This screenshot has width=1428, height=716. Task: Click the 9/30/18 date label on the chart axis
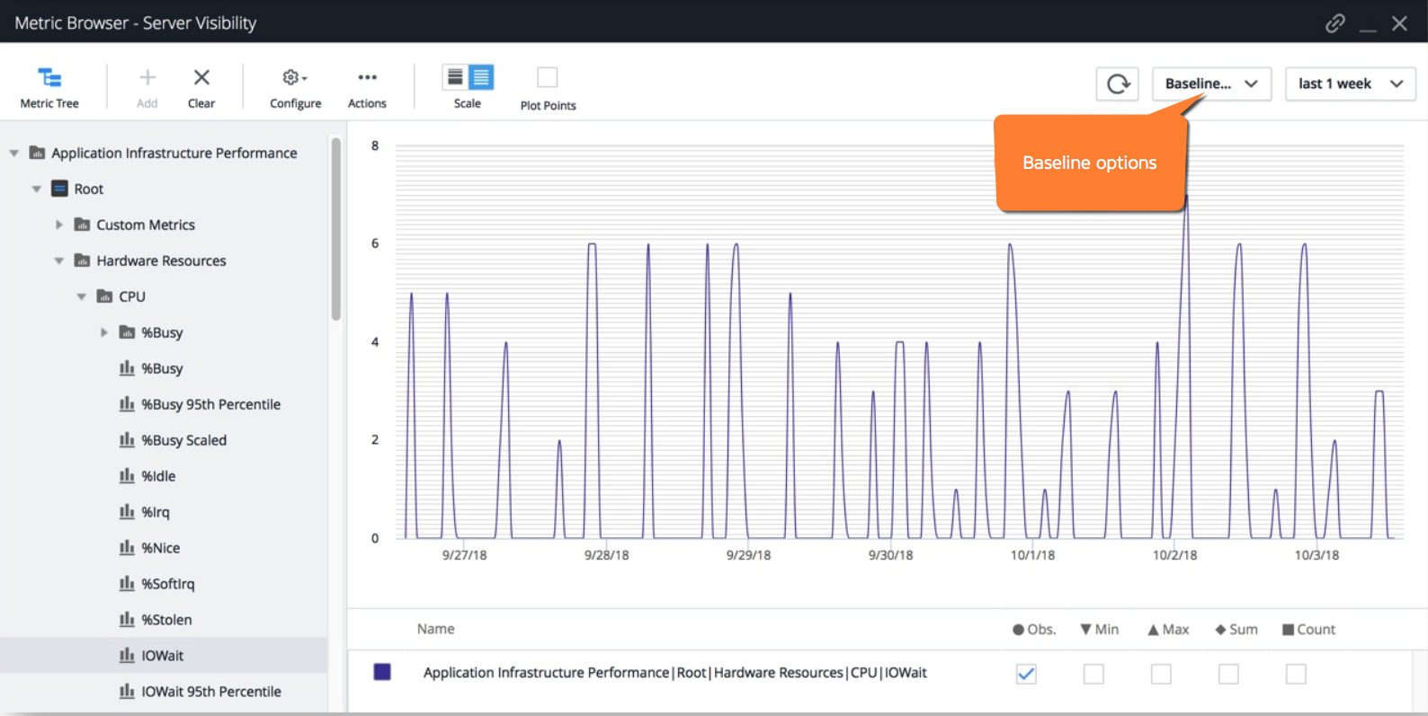[890, 555]
